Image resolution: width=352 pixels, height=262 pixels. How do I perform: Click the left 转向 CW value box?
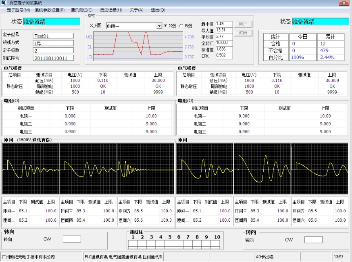pyautogui.click(x=72, y=239)
